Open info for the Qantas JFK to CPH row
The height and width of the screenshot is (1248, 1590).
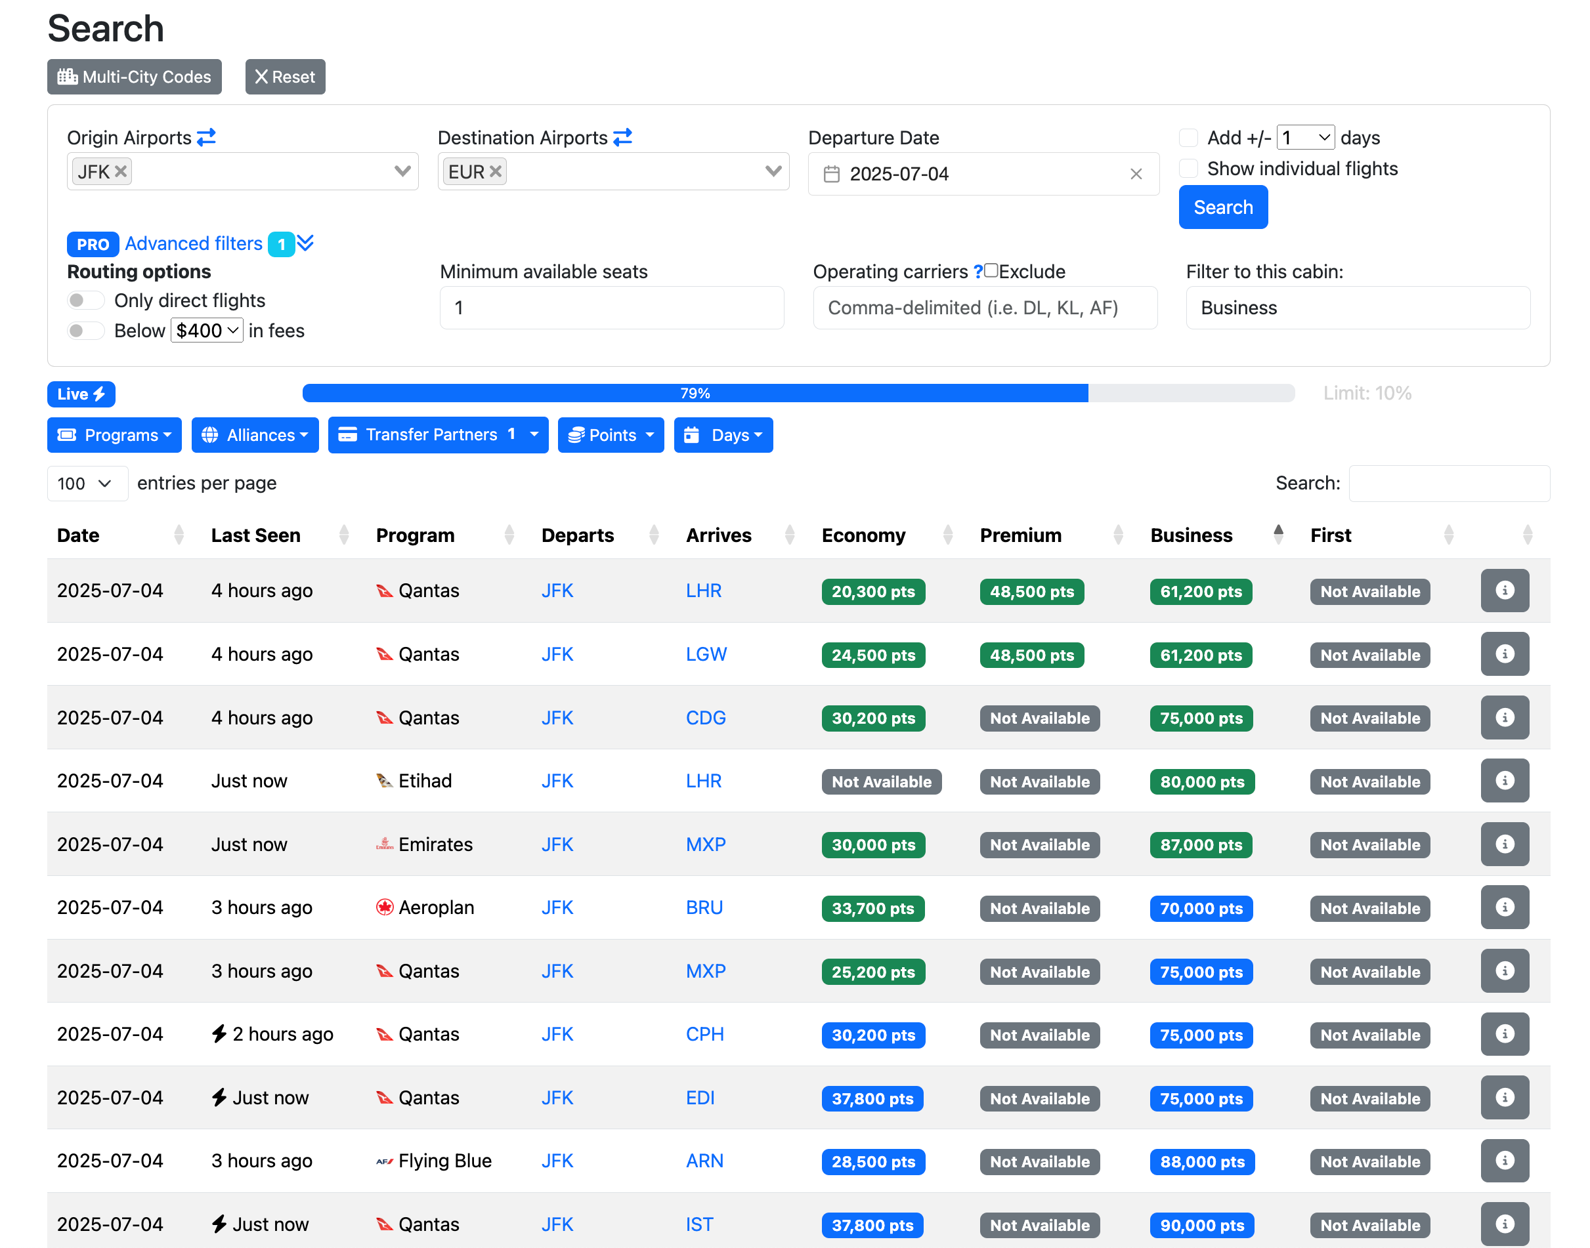(1505, 1034)
